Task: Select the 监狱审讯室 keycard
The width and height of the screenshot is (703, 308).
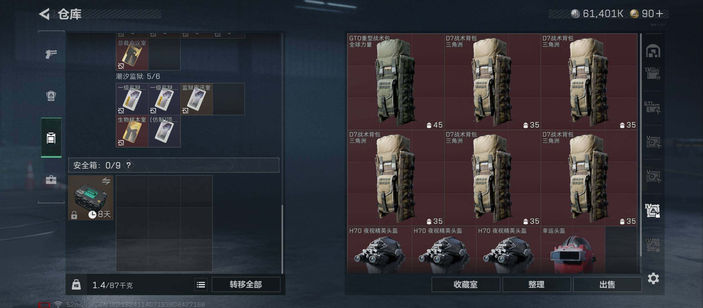Action: click(x=197, y=99)
